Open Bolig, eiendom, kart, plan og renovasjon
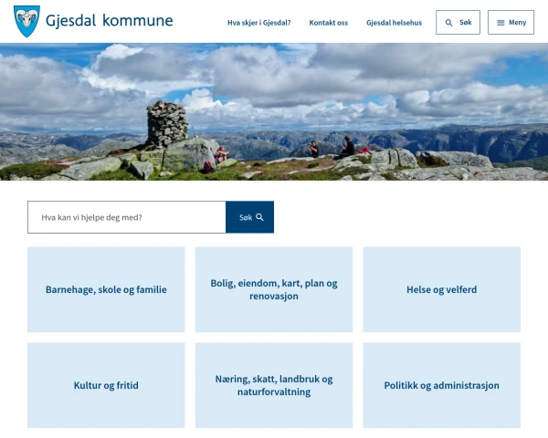The image size is (548, 438). coord(274,289)
